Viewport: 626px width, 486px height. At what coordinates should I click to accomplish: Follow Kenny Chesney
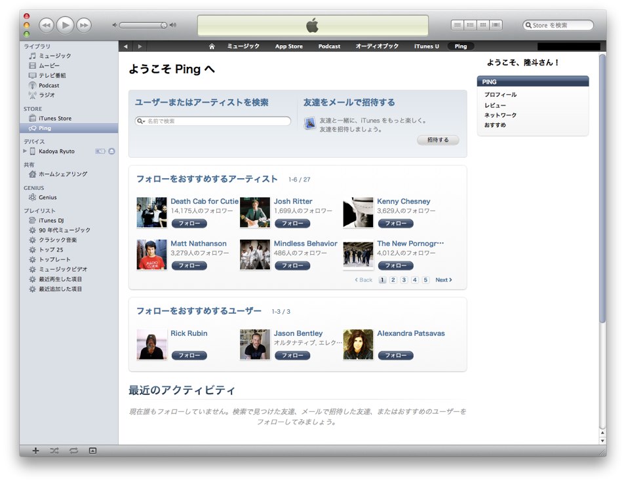click(x=396, y=223)
